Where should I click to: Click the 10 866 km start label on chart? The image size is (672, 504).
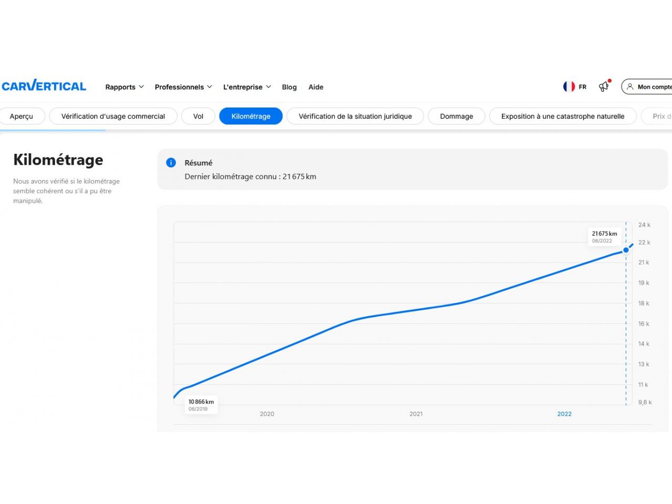click(x=201, y=404)
